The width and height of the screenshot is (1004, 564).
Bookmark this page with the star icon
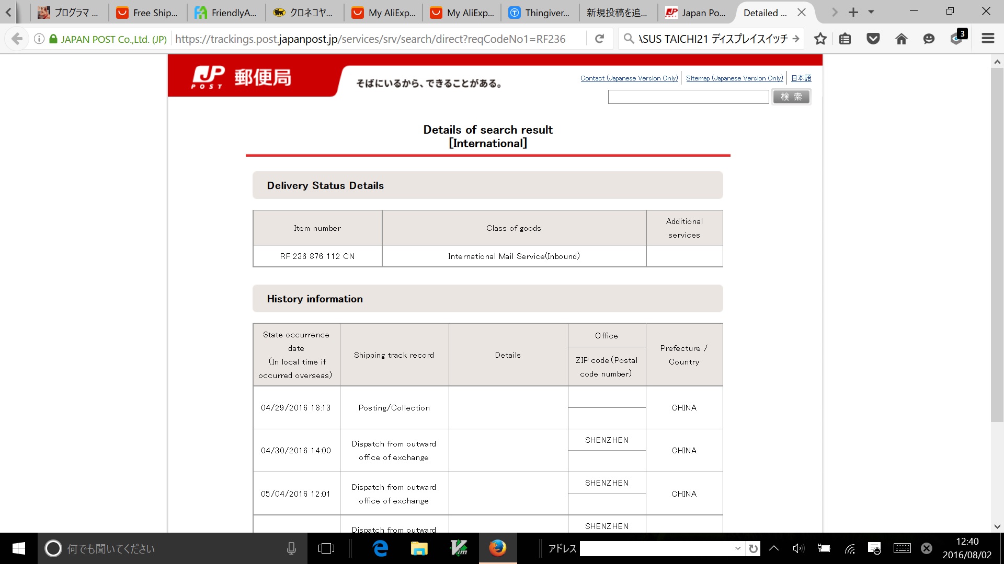(820, 39)
